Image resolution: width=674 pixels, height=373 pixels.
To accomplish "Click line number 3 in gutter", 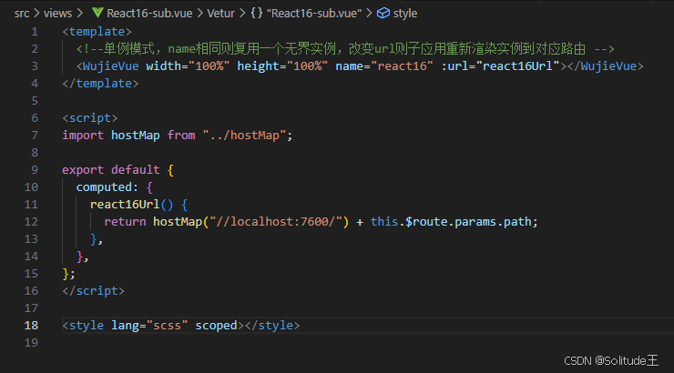I will [x=35, y=66].
